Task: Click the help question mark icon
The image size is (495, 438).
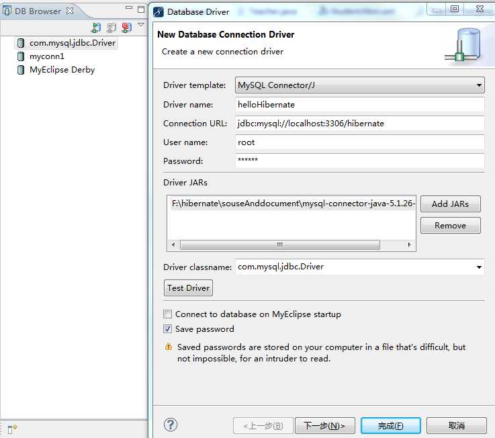Action: pos(171,425)
